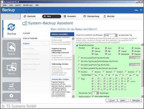
Task: Select the Wochen radio button
Action: [x=79, y=72]
